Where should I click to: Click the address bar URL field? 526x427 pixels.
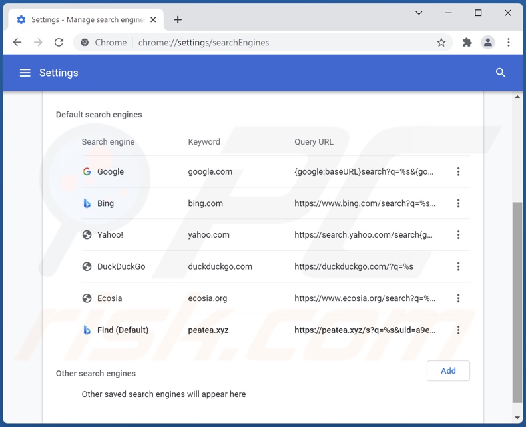(266, 43)
